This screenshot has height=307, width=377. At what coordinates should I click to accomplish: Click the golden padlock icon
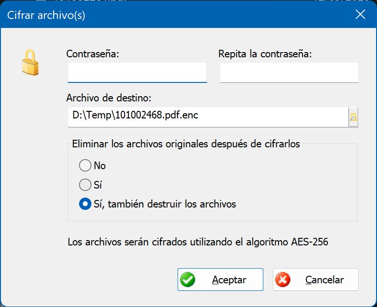30,63
